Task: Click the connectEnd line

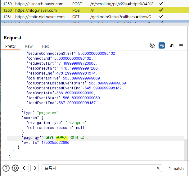Action: [60, 58]
